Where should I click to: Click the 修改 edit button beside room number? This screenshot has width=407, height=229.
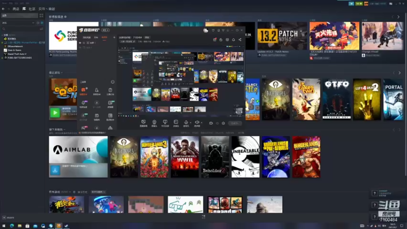point(147,37)
